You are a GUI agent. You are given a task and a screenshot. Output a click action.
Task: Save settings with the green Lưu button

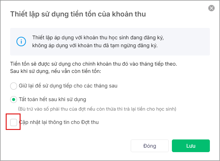191,146
